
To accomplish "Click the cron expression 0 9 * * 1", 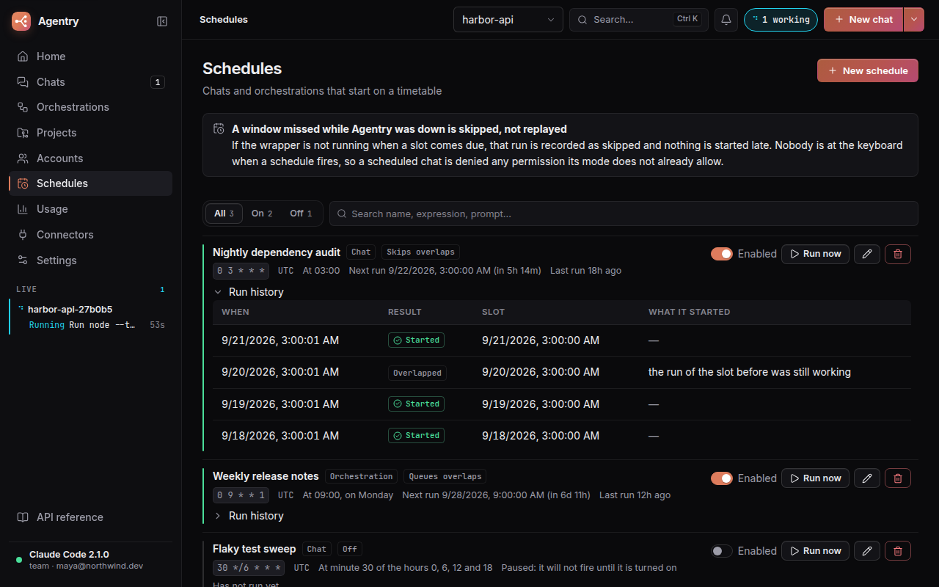I will (x=241, y=495).
